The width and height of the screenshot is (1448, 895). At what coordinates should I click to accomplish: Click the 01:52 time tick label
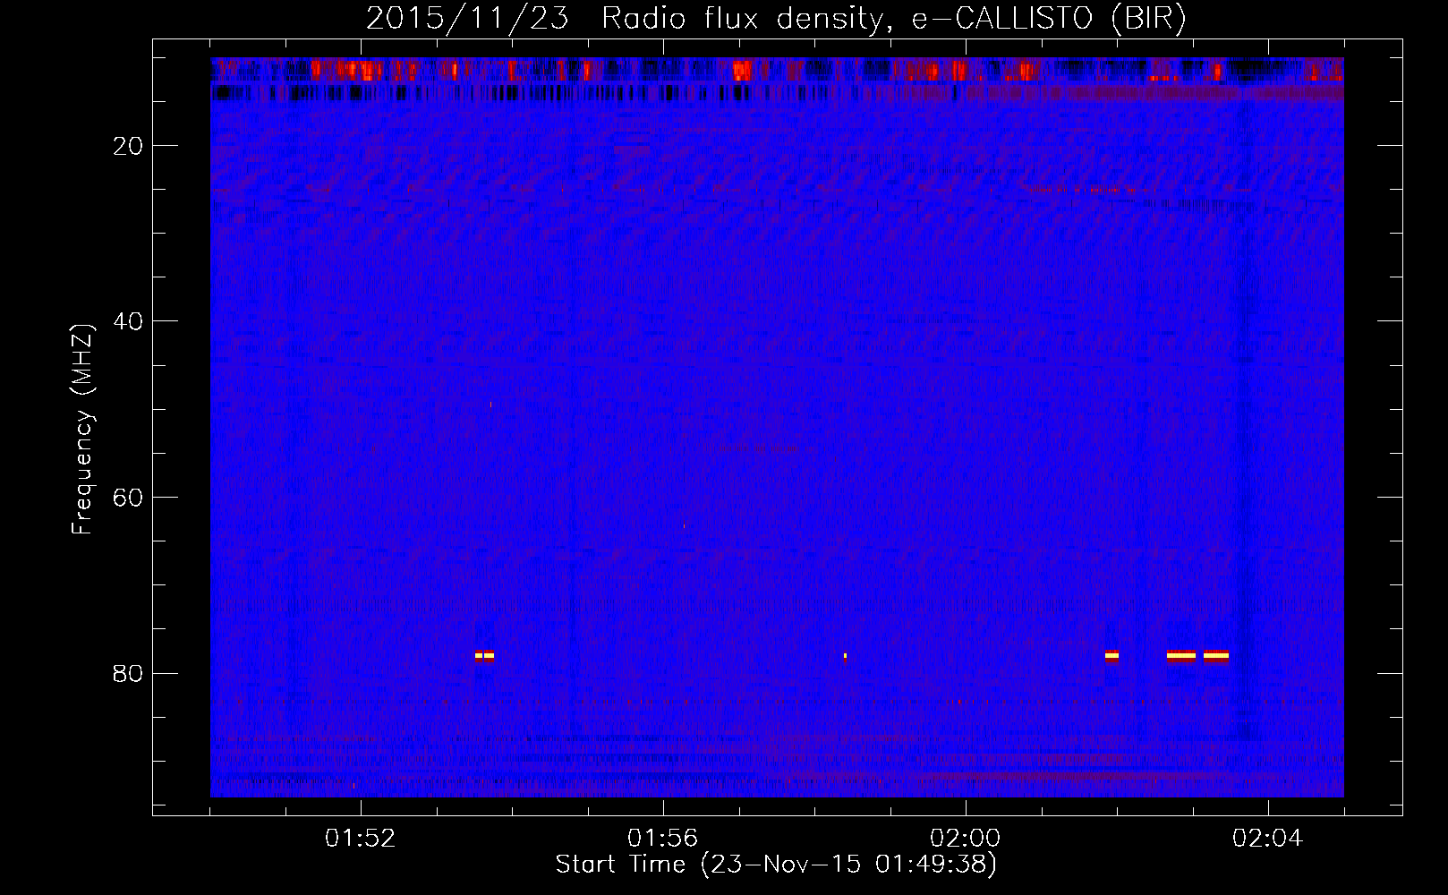[x=361, y=839]
